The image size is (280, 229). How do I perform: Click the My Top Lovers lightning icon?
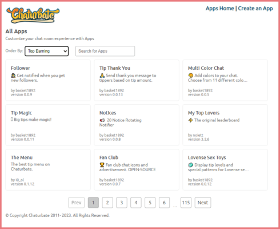pos(191,120)
